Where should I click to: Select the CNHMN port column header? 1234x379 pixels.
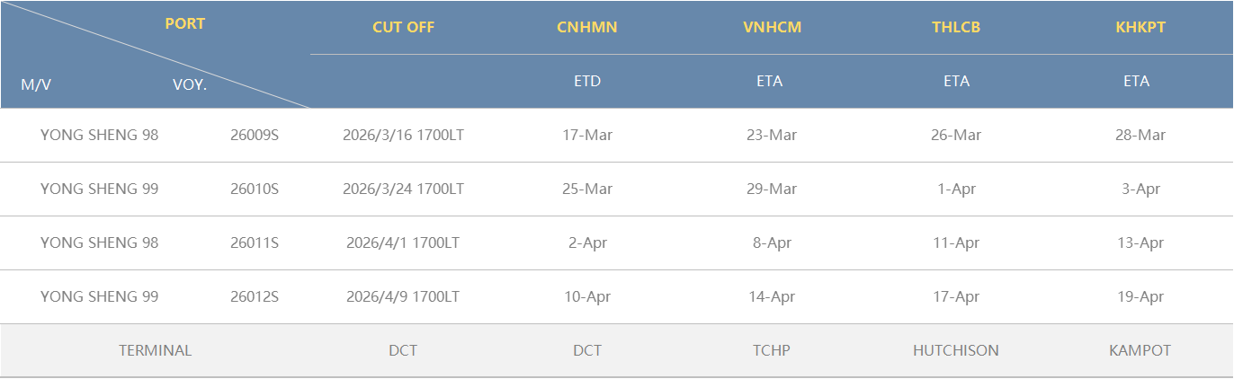[x=587, y=27]
